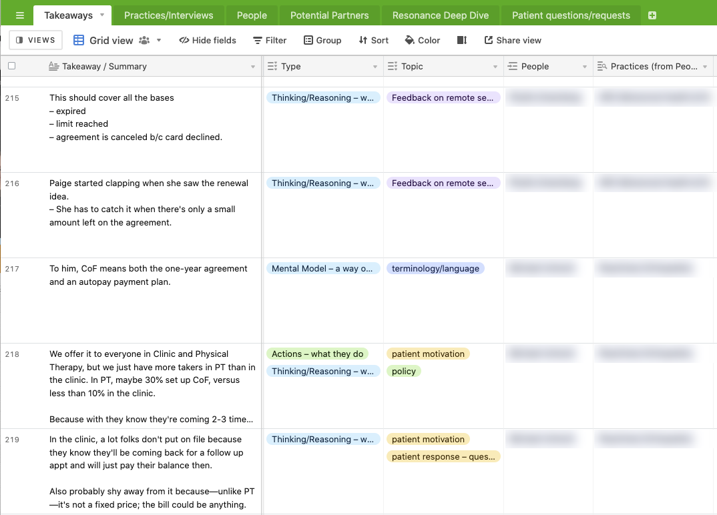
Task: Click Thinking/Reasoning tag in row 219
Action: coord(323,440)
